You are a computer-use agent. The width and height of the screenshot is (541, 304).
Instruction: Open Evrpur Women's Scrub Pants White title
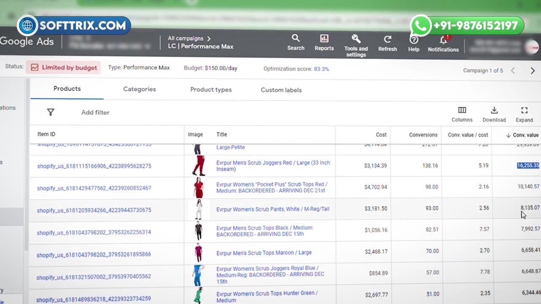point(273,209)
